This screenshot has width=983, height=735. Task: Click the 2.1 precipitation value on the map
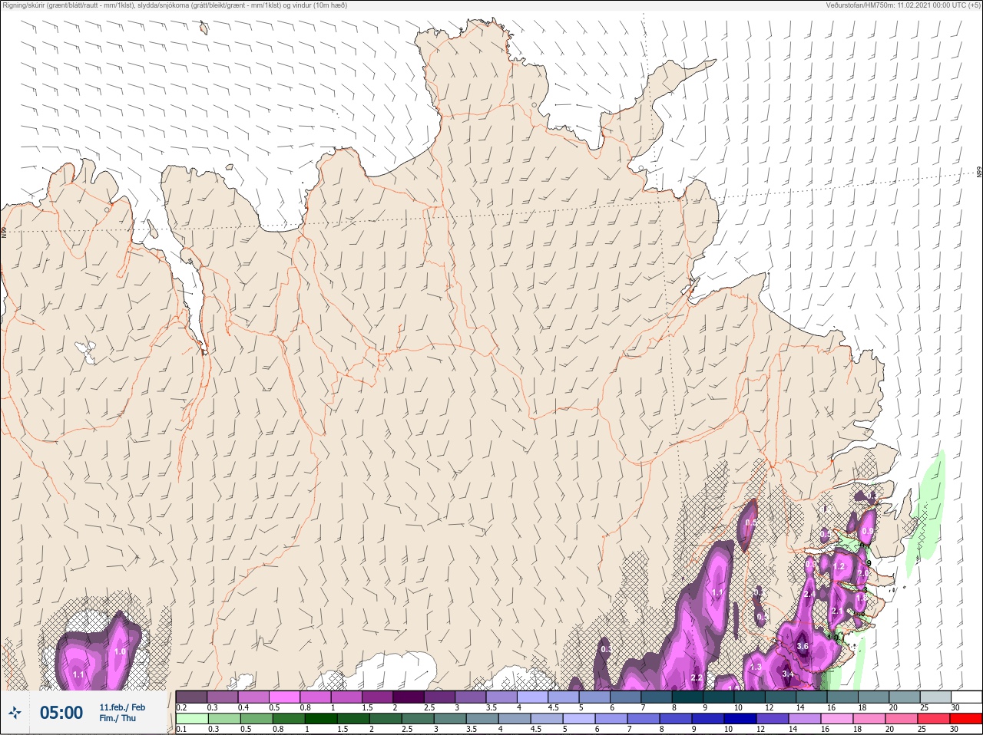pos(837,611)
